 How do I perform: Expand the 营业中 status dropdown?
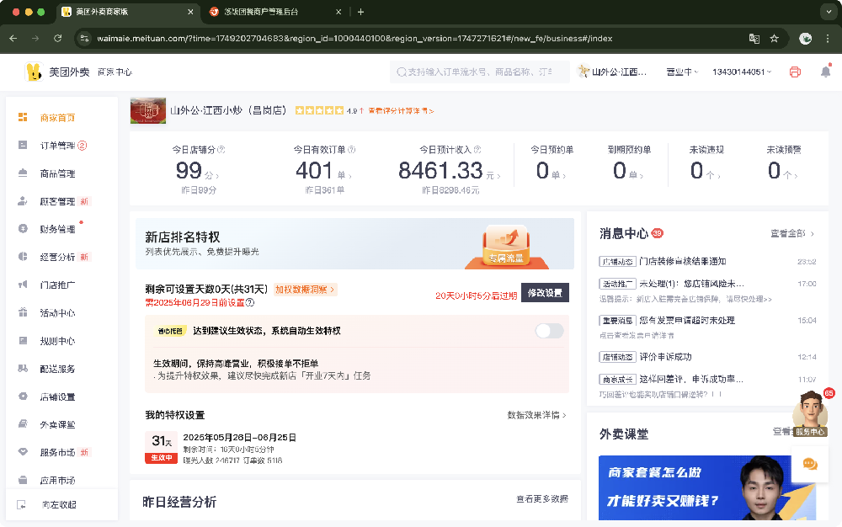(x=681, y=72)
